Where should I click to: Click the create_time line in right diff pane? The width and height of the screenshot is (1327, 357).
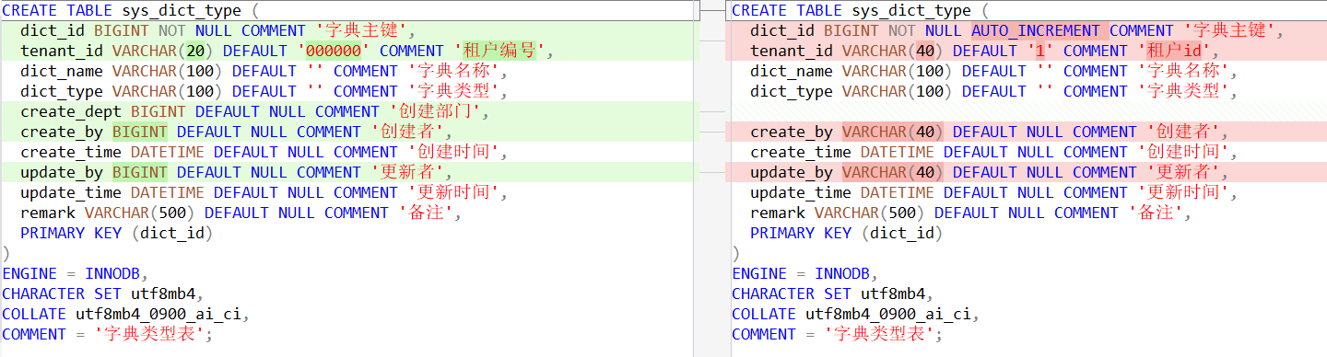click(994, 152)
